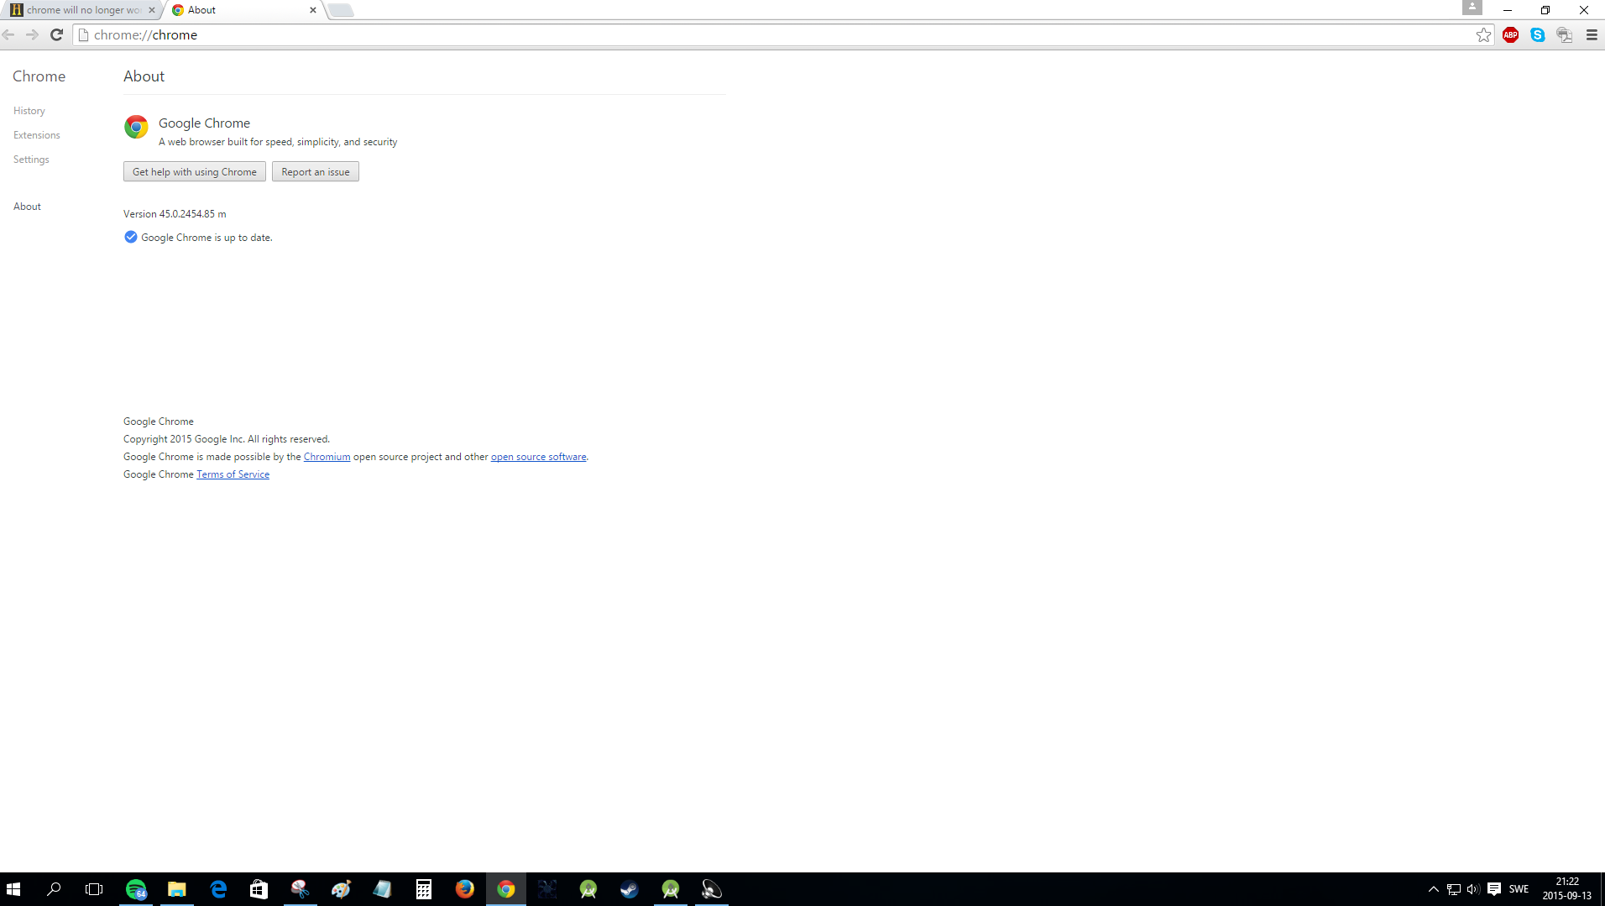This screenshot has width=1605, height=906.
Task: Switch the SWE input language
Action: [1519, 889]
